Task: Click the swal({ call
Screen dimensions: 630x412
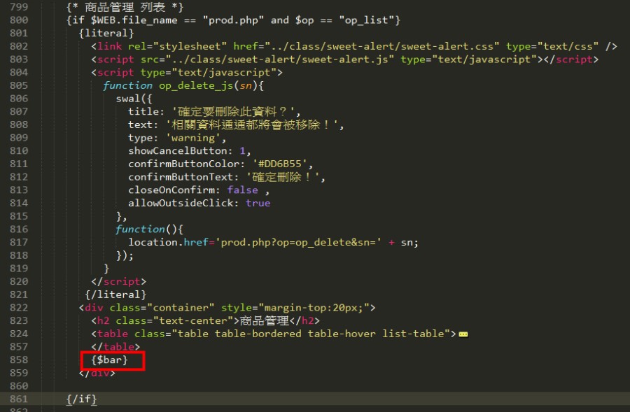Action: [134, 99]
